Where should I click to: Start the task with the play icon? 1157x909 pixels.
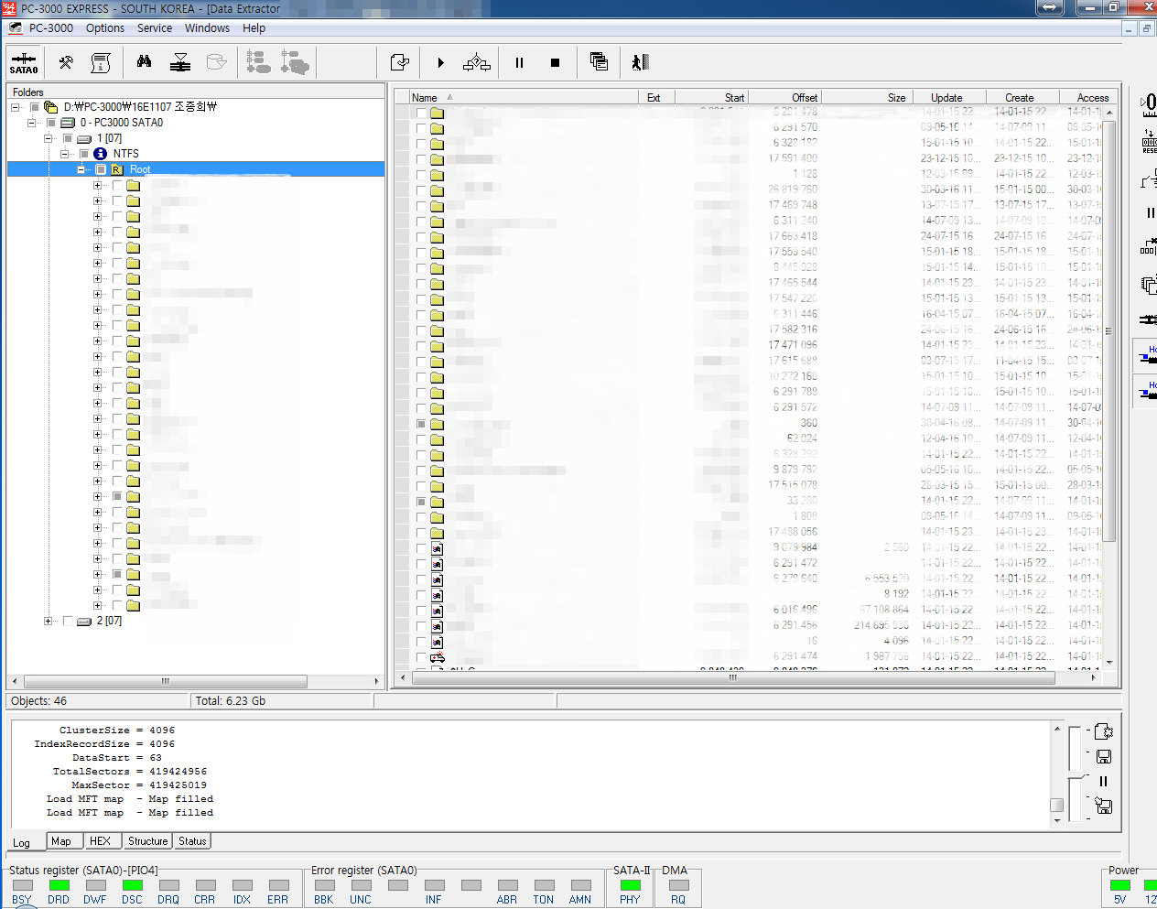coord(440,62)
